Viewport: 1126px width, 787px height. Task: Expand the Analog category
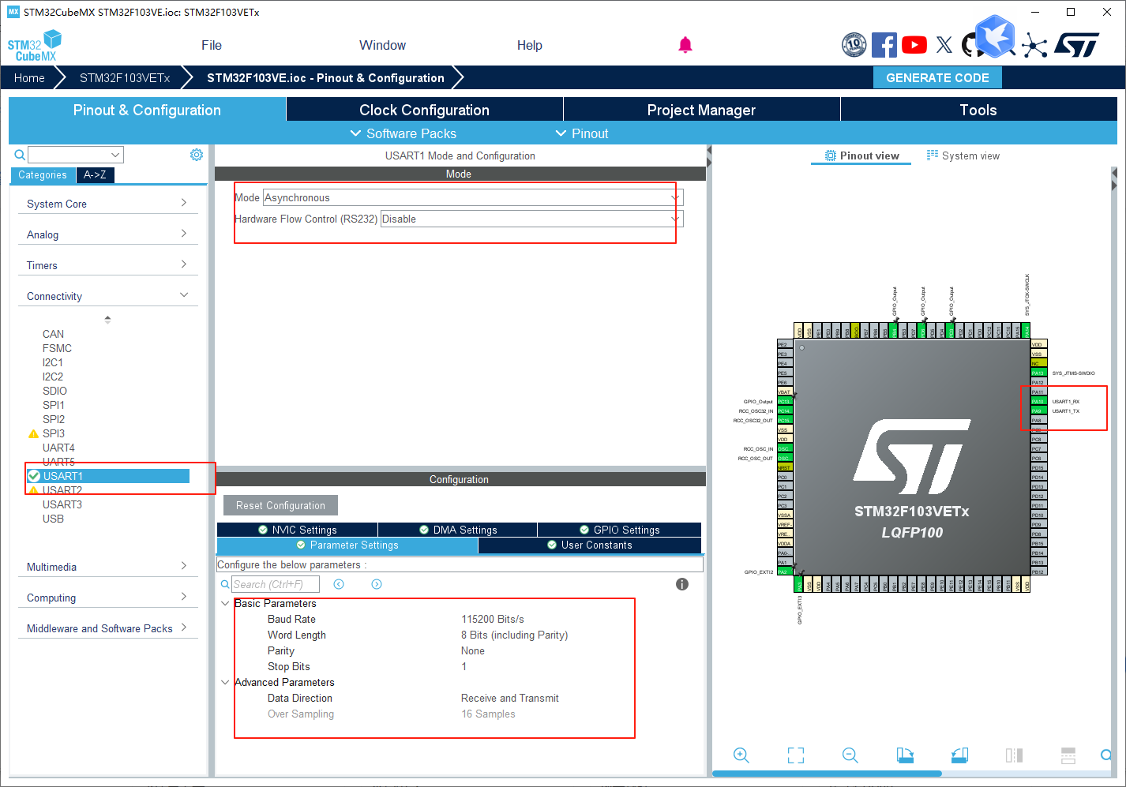click(107, 234)
